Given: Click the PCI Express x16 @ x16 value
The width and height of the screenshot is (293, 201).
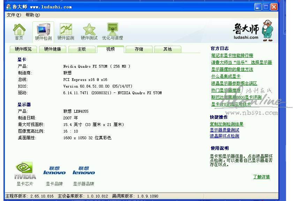Looking at the screenshot, I should [x=85, y=80].
